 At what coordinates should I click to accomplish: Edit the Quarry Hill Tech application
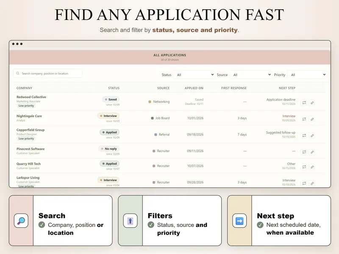point(312,167)
